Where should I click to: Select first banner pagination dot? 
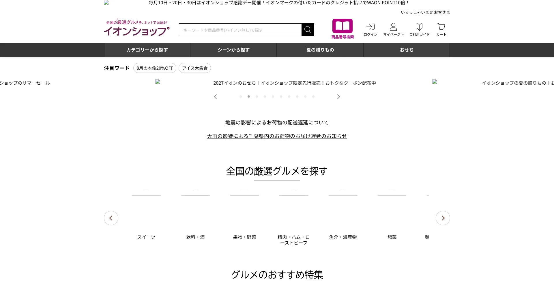(x=241, y=96)
